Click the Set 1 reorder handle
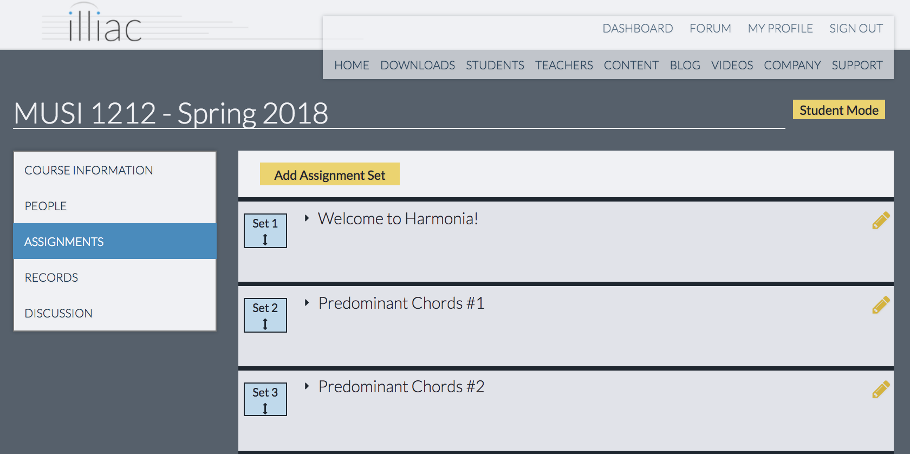Screen dimensions: 910x454 (265, 231)
